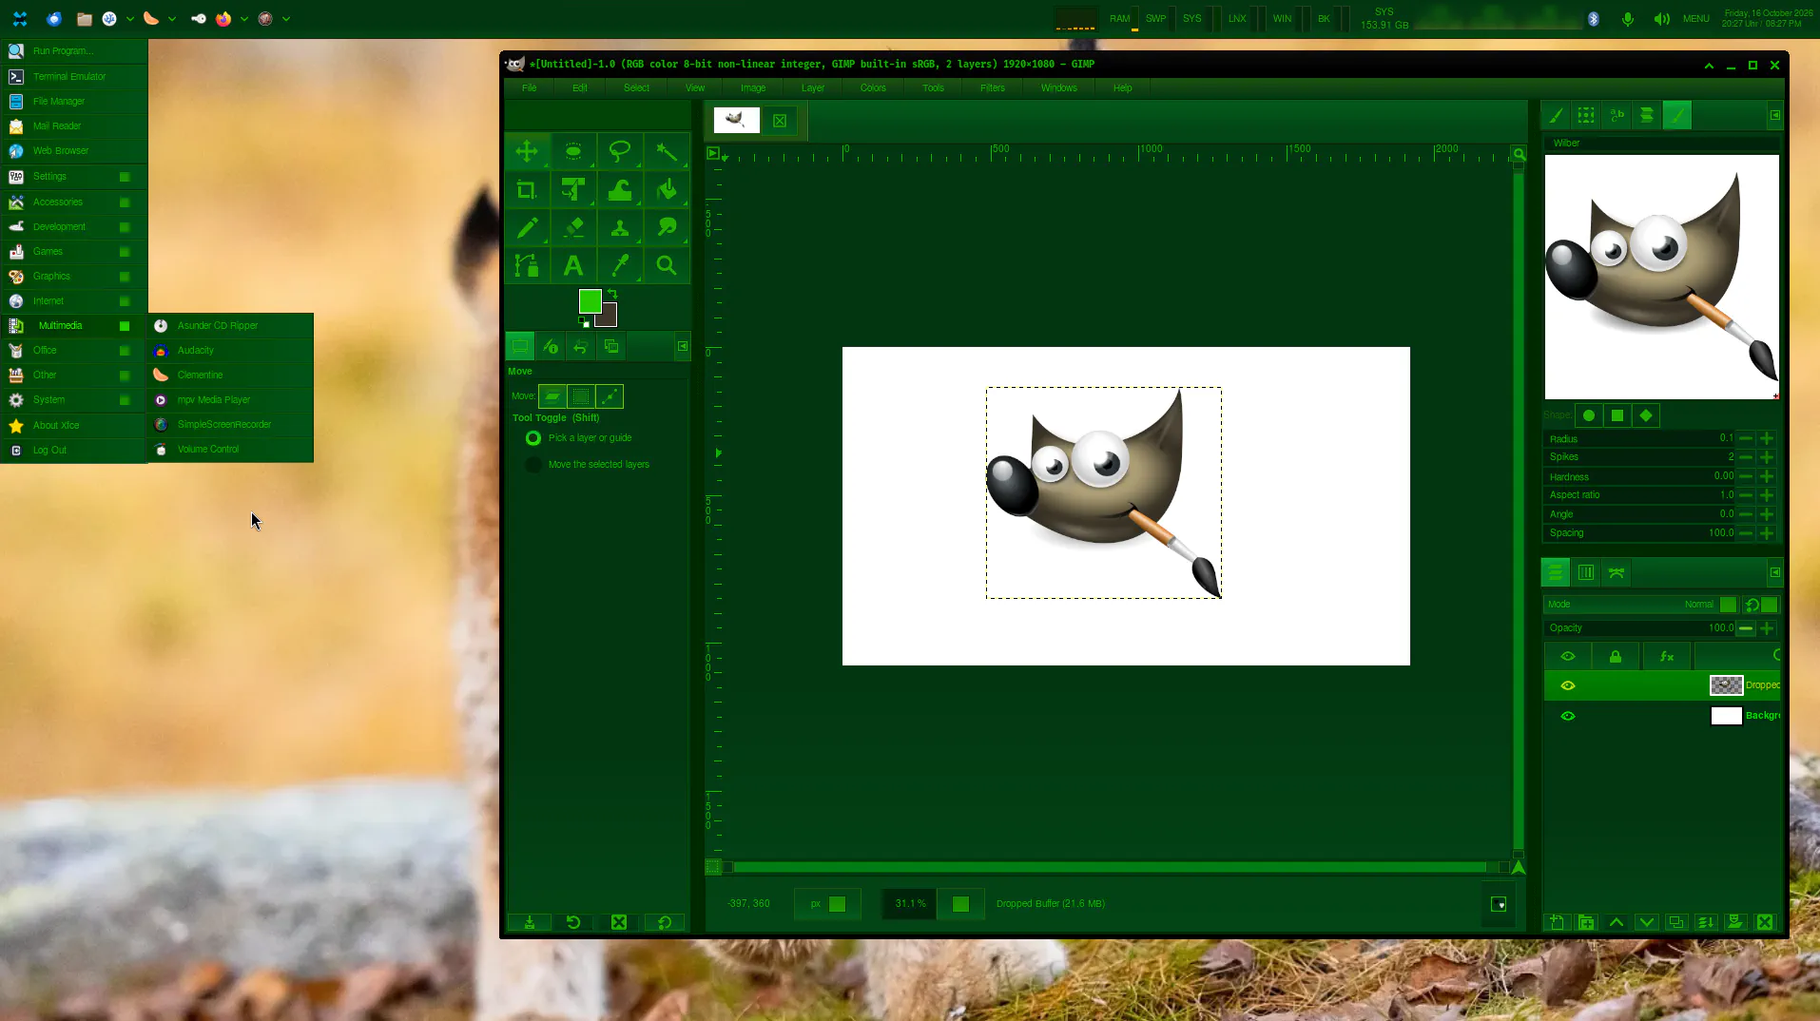Viewport: 1820px width, 1021px height.
Task: Delete layer button in layers panel
Action: 1765,922
